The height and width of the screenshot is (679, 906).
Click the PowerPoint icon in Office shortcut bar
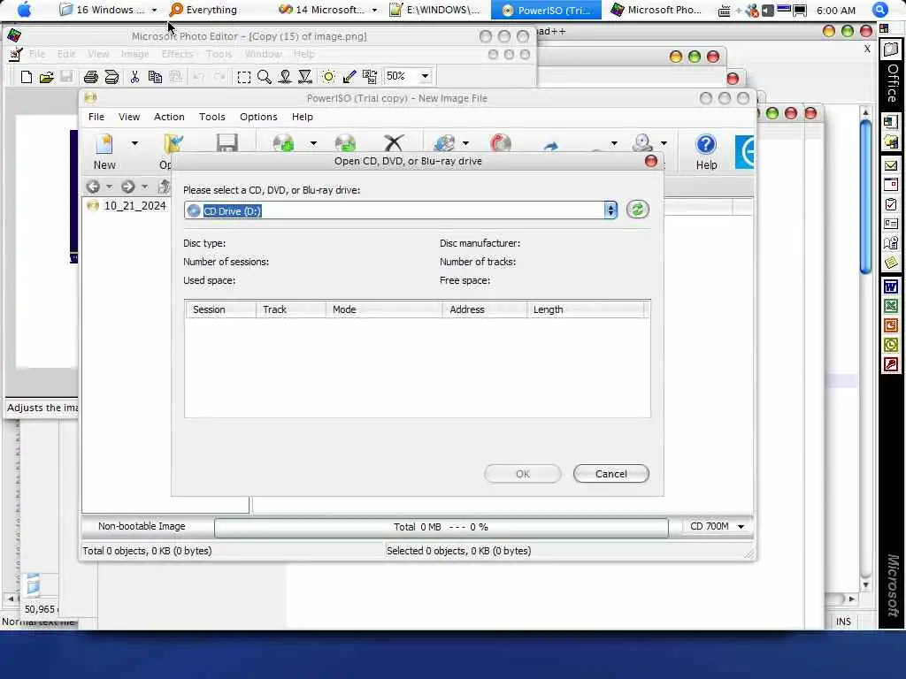pyautogui.click(x=890, y=325)
